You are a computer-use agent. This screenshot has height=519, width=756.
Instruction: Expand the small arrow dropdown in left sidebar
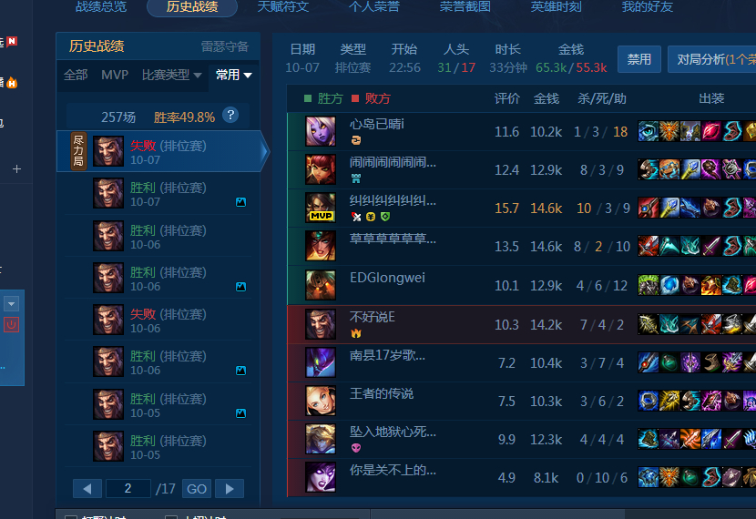click(11, 303)
